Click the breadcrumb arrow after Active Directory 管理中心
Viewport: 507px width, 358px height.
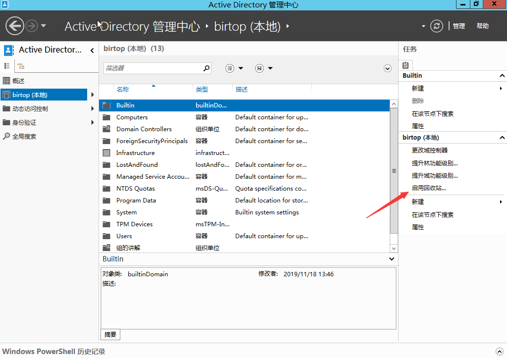pos(207,26)
